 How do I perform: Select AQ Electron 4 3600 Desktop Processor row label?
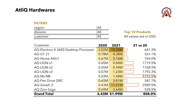coord(64,50)
